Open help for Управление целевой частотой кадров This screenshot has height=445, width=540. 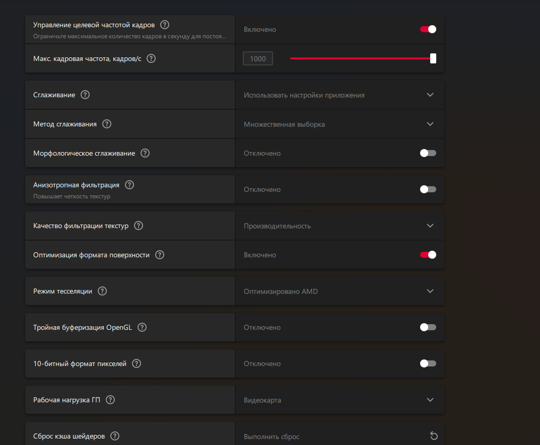(165, 25)
